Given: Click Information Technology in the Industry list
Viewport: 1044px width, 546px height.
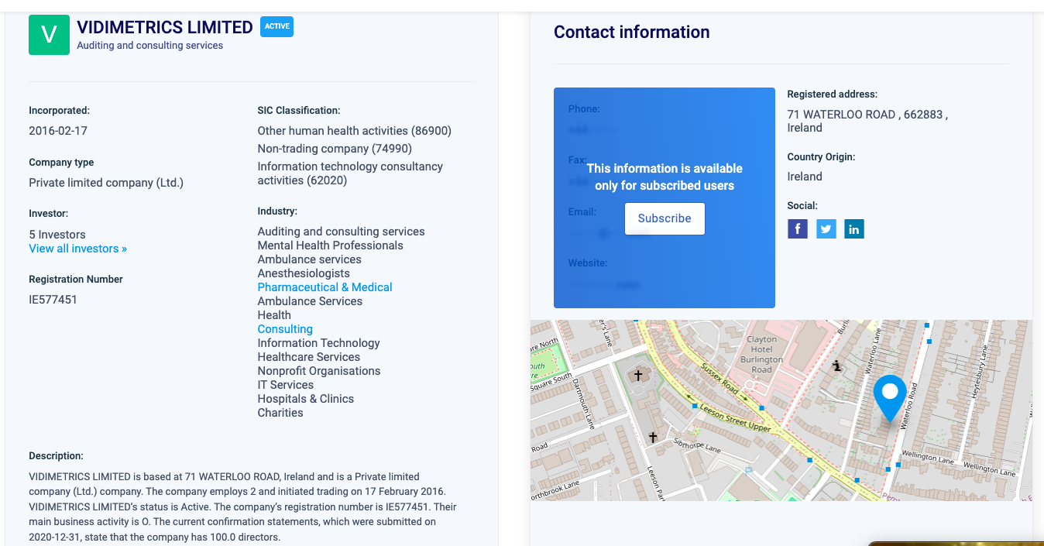Looking at the screenshot, I should click(x=319, y=343).
